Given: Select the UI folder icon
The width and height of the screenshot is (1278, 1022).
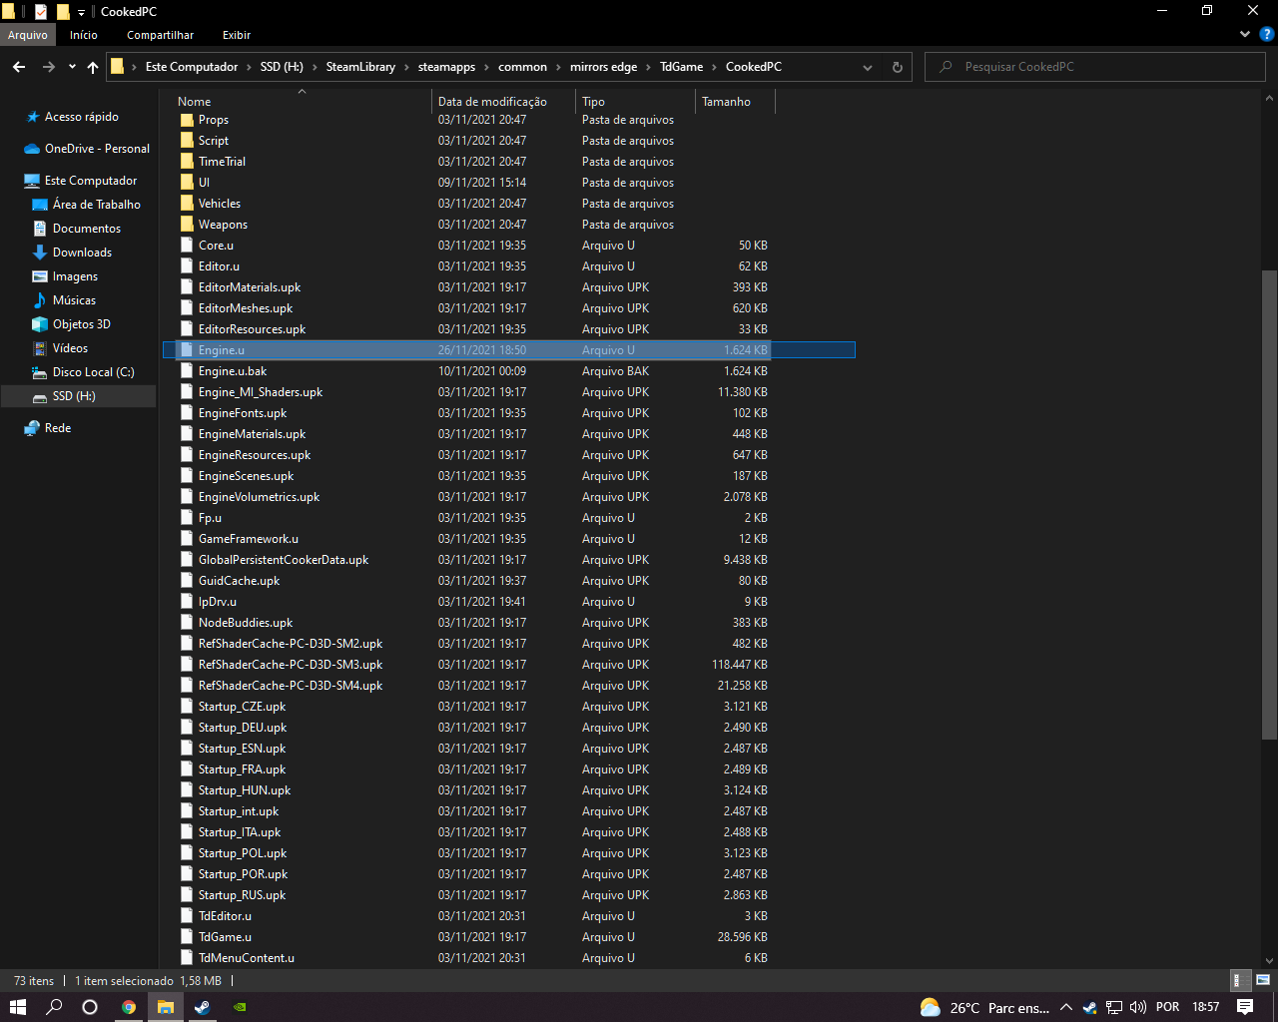Looking at the screenshot, I should point(187,183).
